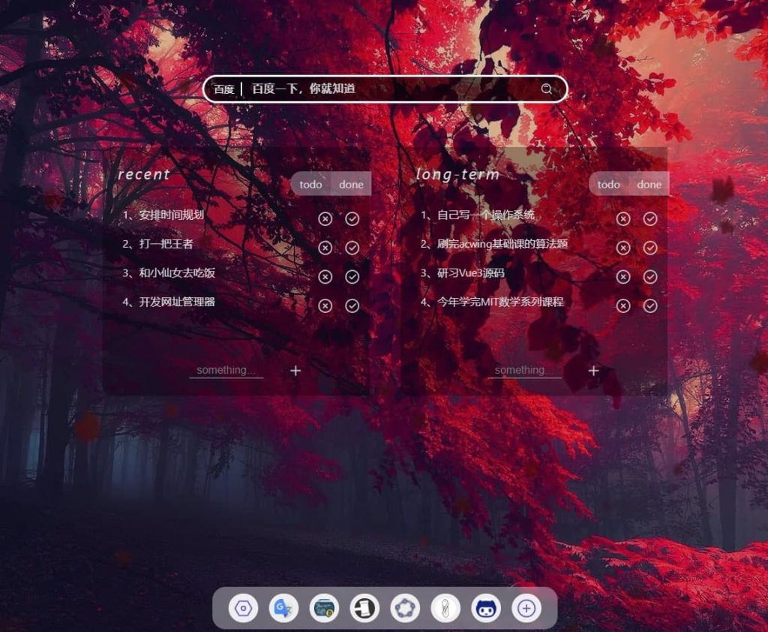Focus the something... input under recent list
The image size is (768, 632).
[x=226, y=370]
